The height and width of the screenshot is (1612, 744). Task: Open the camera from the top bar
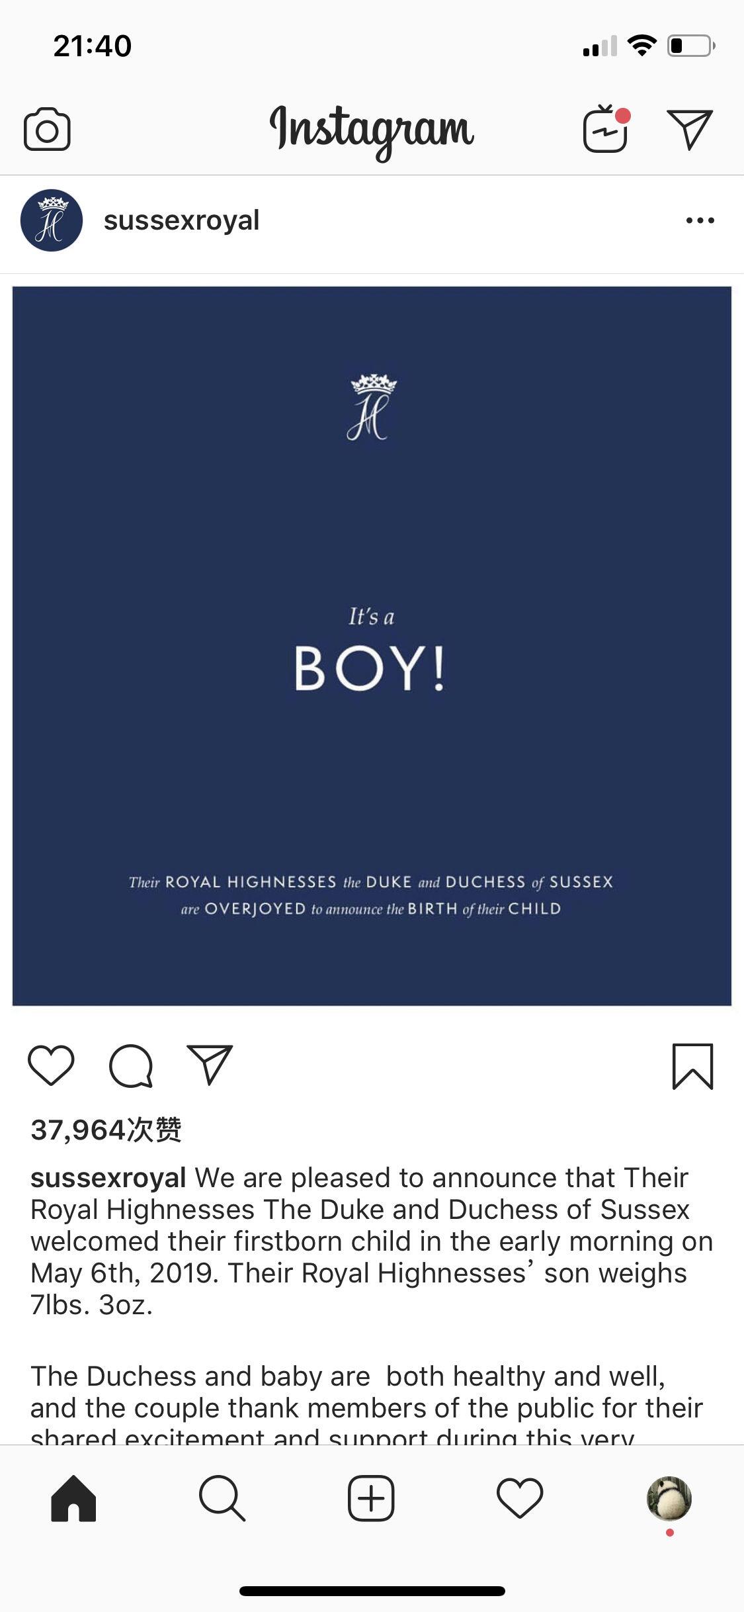51,130
